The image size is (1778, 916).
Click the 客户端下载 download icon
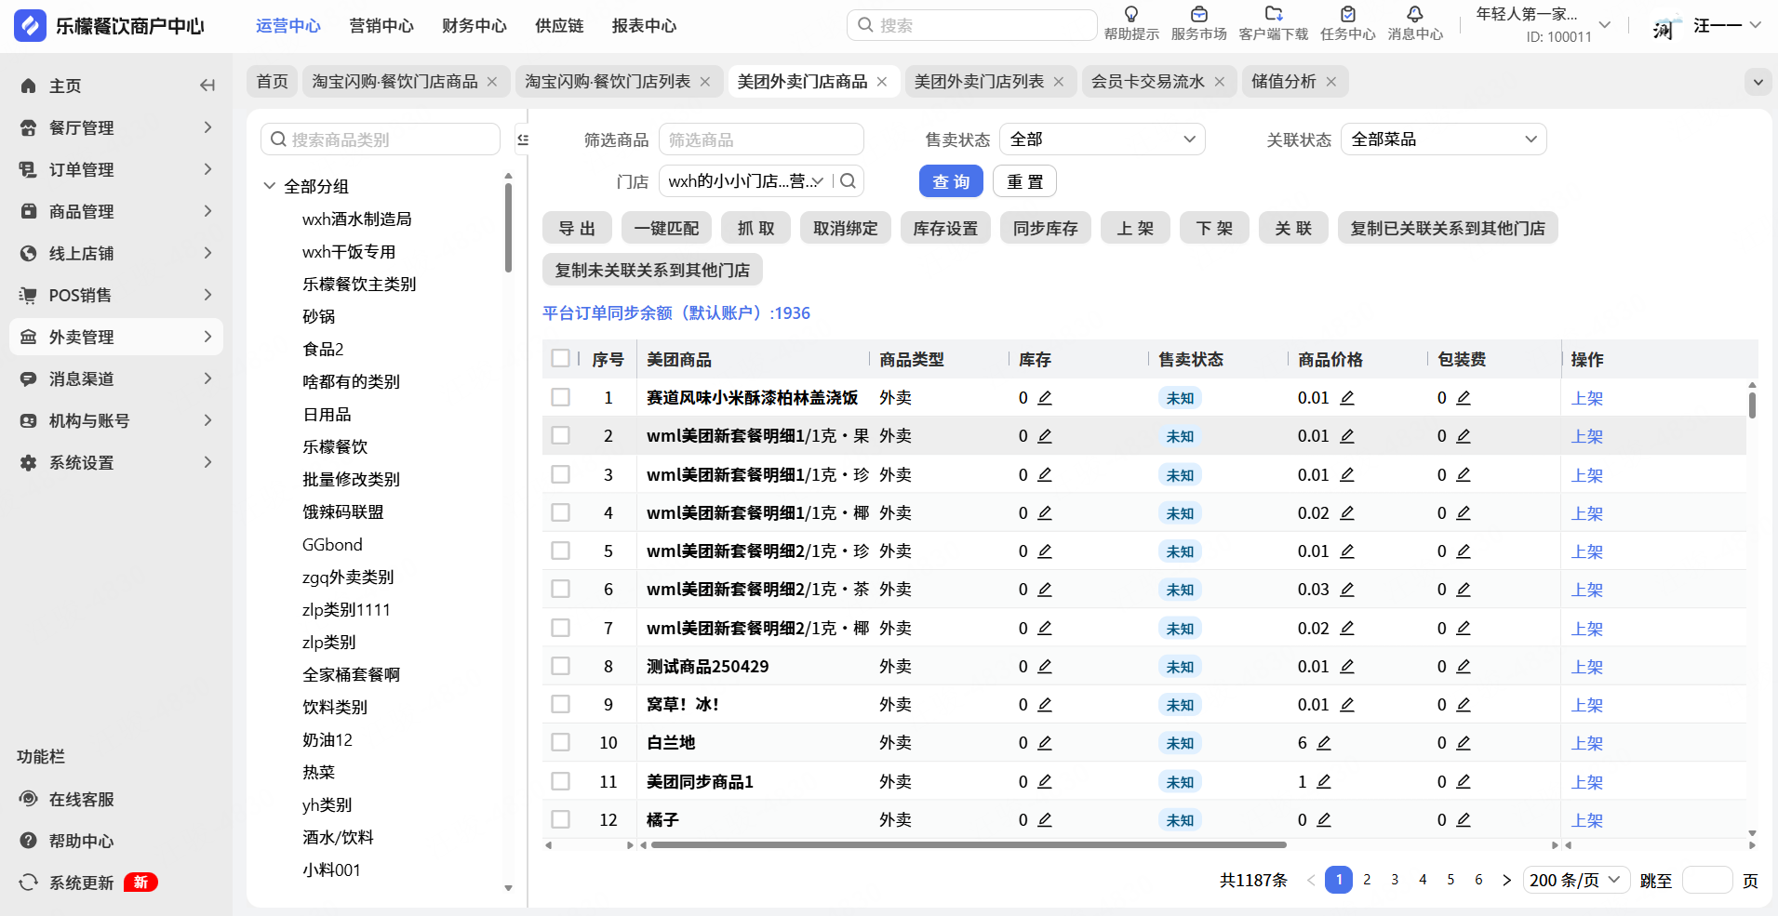click(x=1273, y=15)
